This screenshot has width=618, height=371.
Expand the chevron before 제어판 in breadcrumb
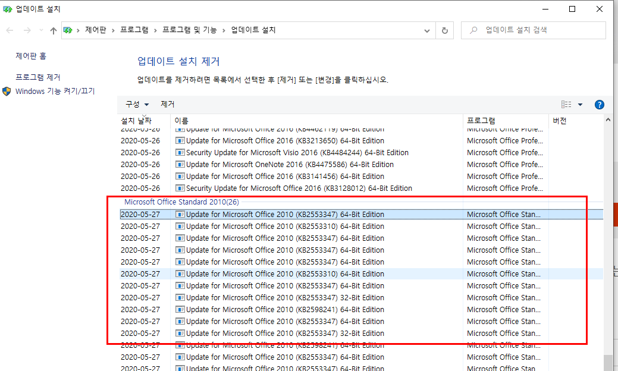coord(78,30)
